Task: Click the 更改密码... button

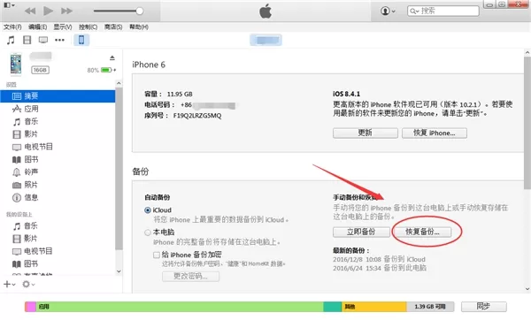Action: tap(190, 277)
